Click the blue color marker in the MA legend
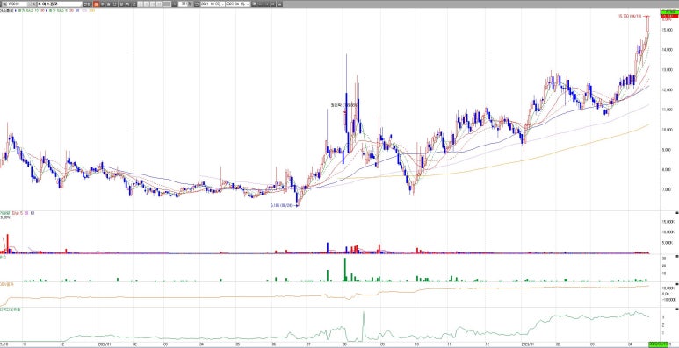 tap(16, 10)
